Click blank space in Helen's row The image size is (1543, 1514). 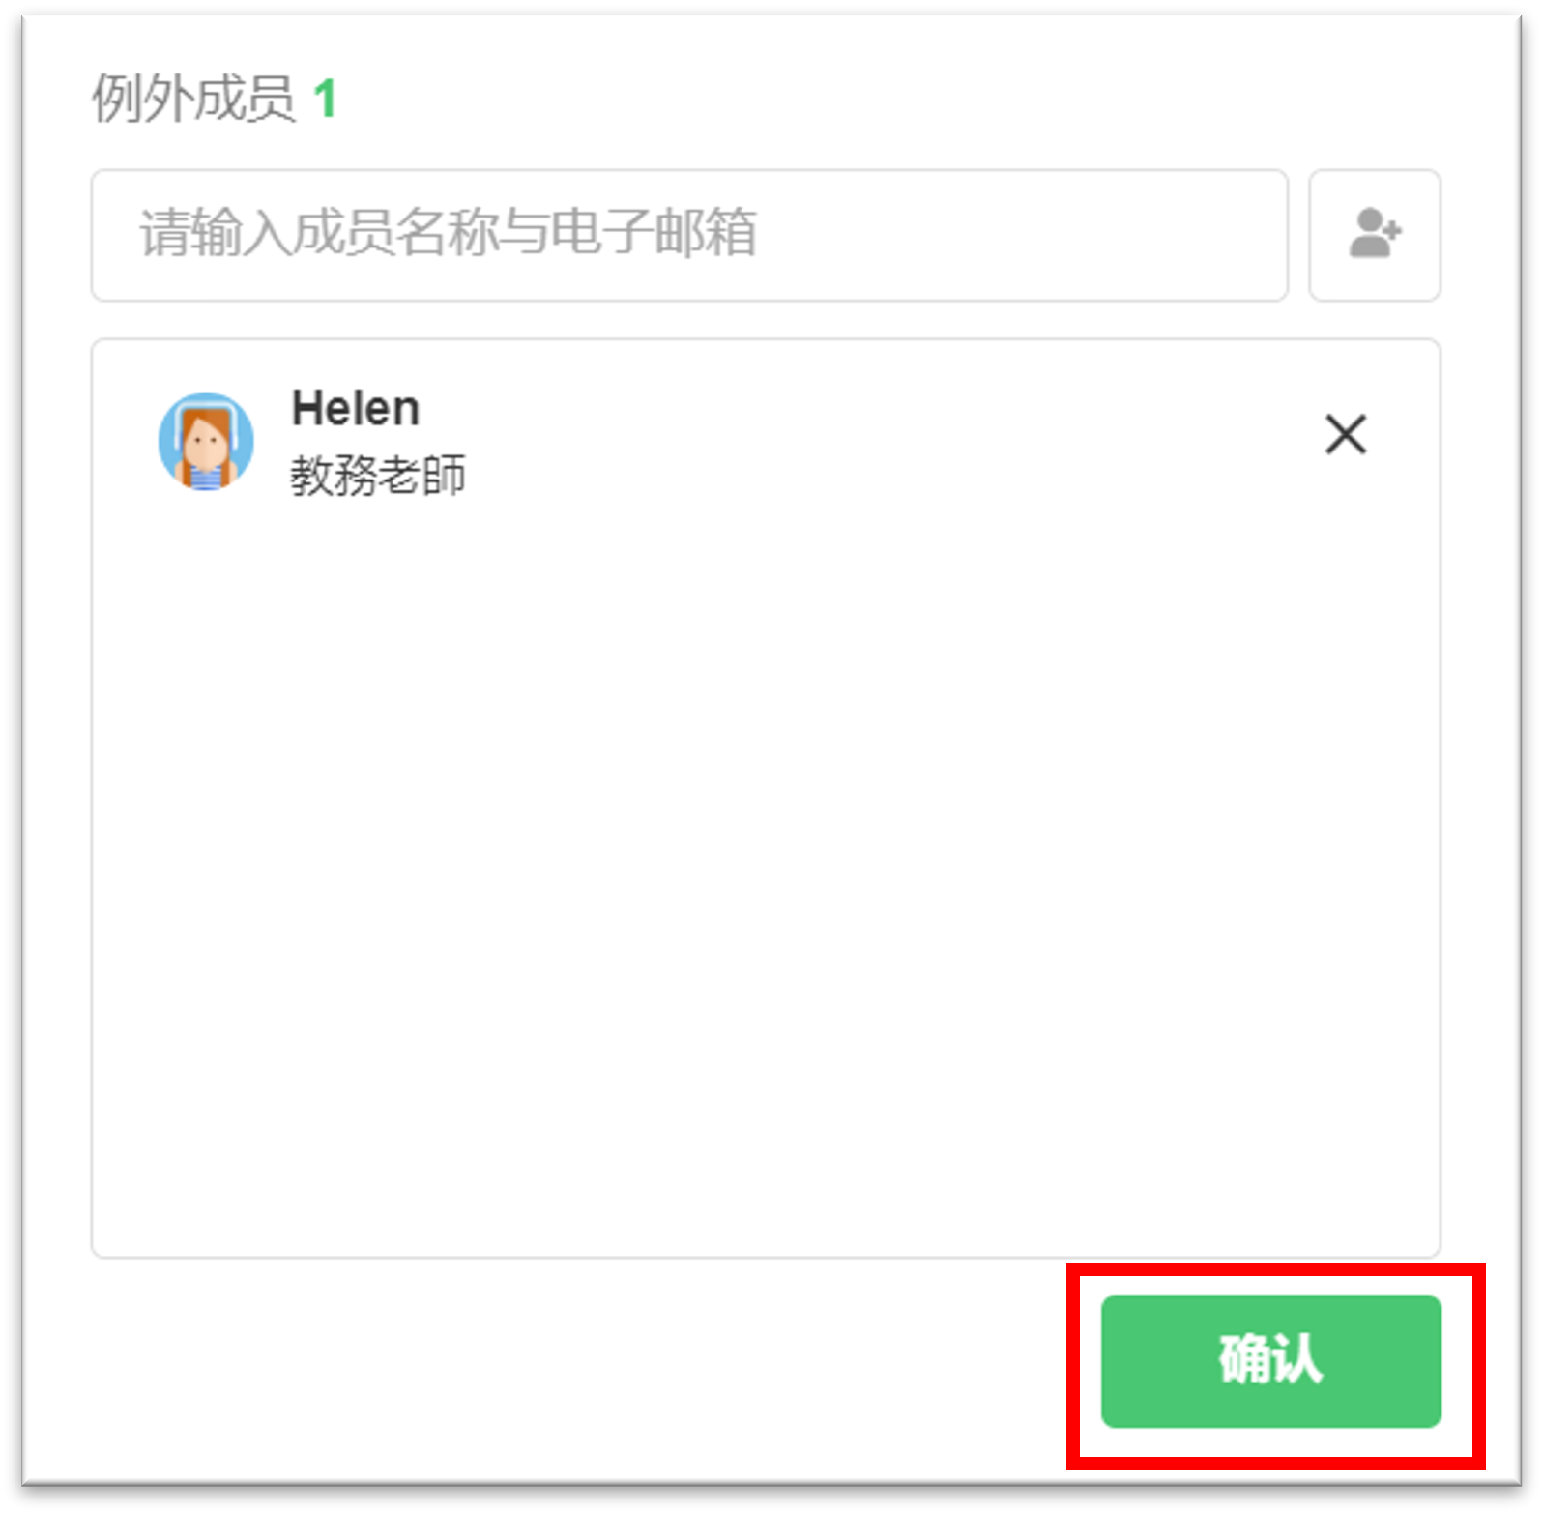[870, 442]
